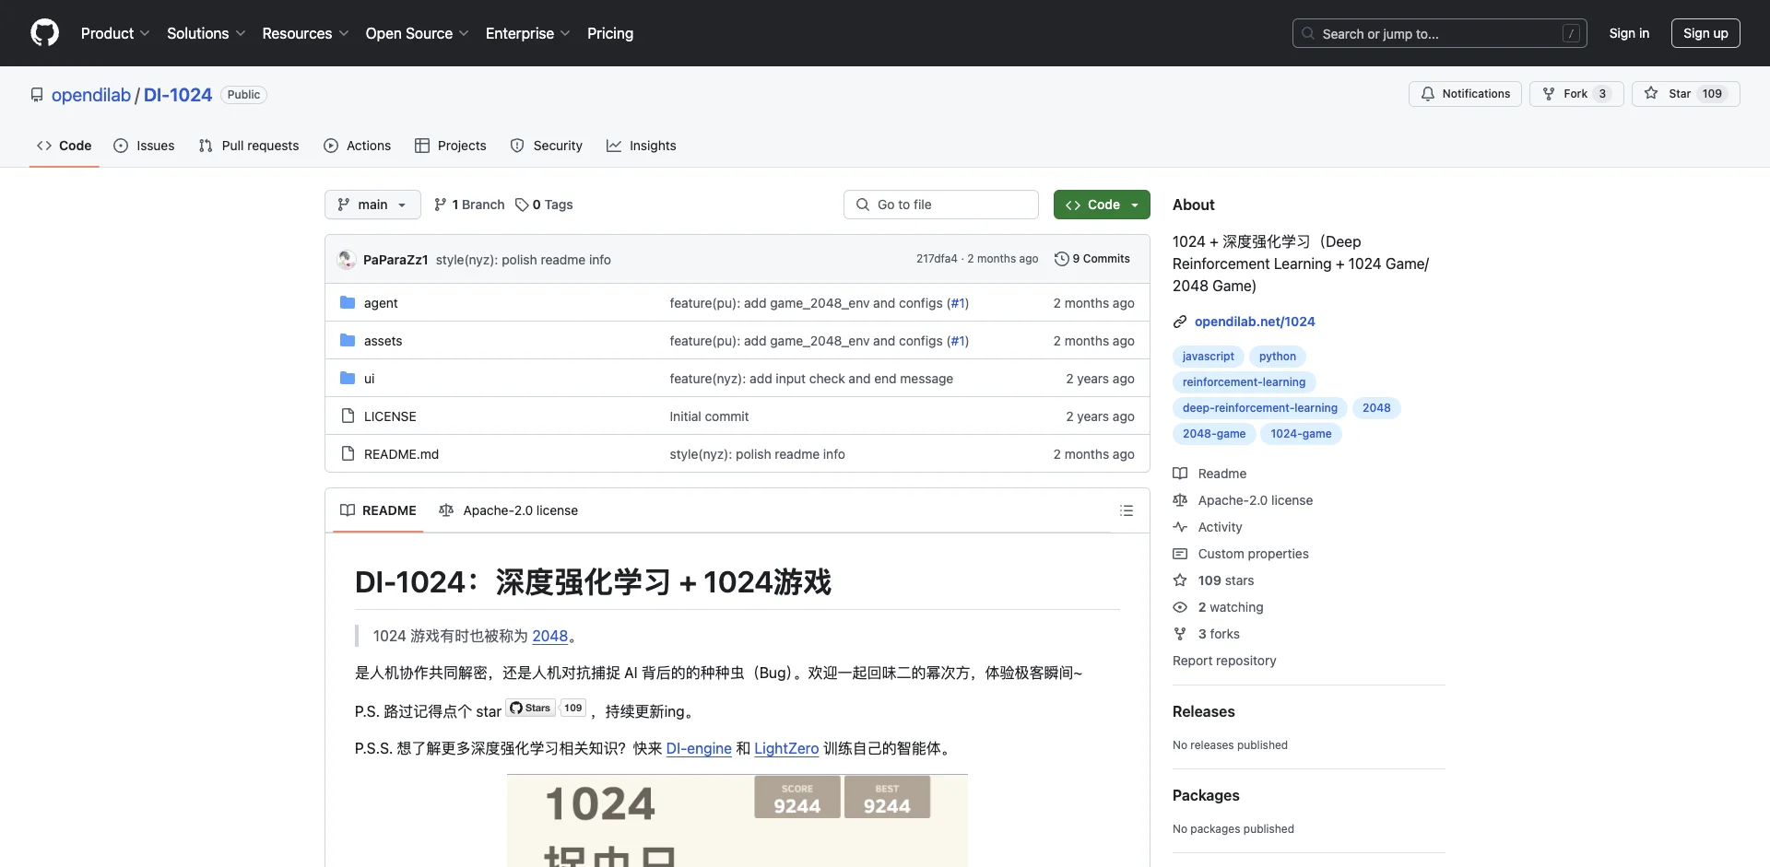Open the assets folder icon
This screenshot has height=867, width=1770.
pos(348,340)
